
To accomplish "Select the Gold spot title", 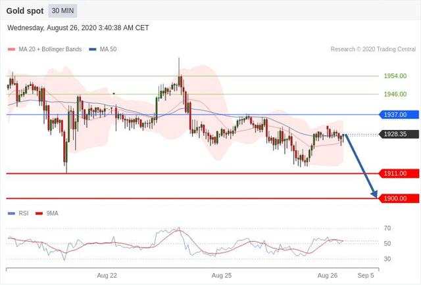I will pos(25,11).
